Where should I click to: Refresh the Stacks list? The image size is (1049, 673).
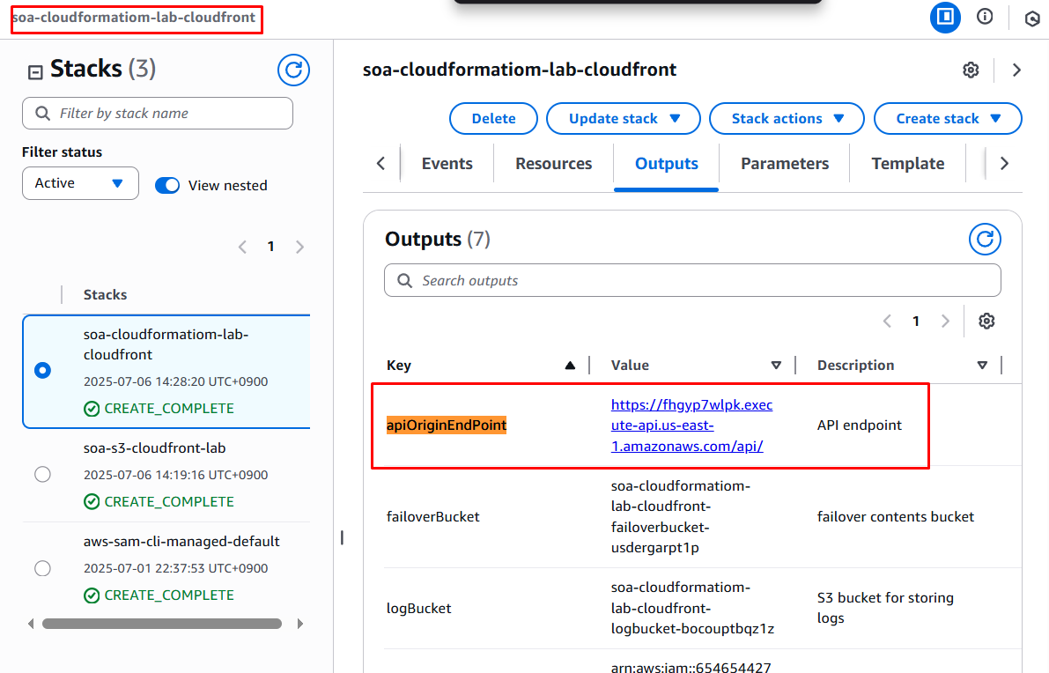point(293,70)
